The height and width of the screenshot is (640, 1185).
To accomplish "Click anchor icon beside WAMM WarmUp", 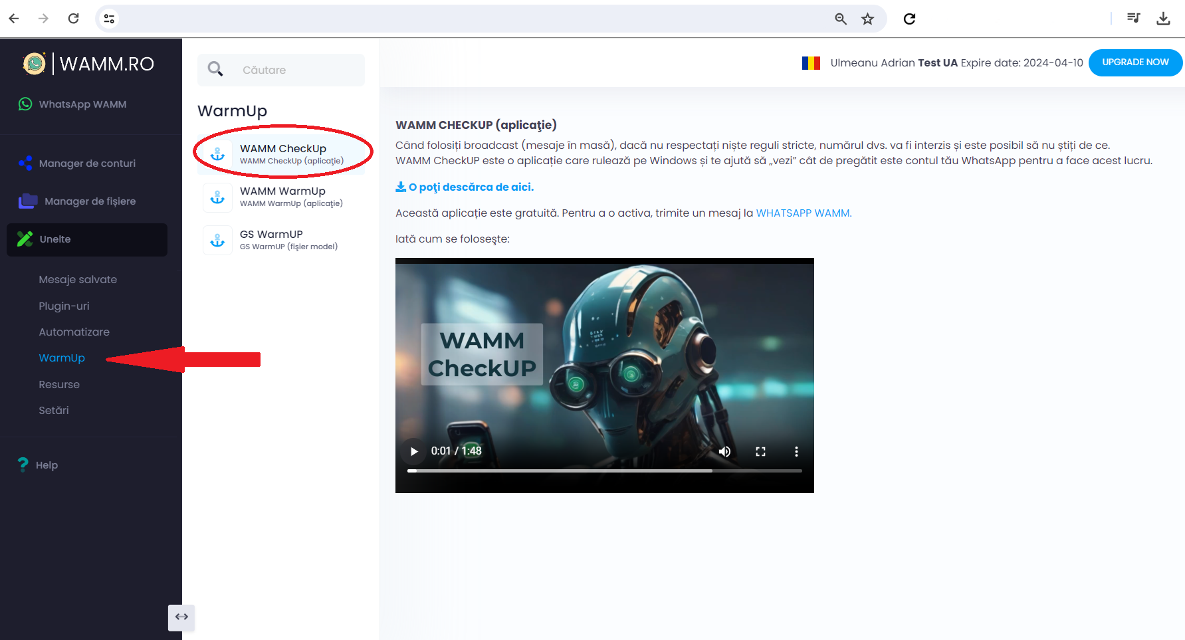I will (x=217, y=197).
